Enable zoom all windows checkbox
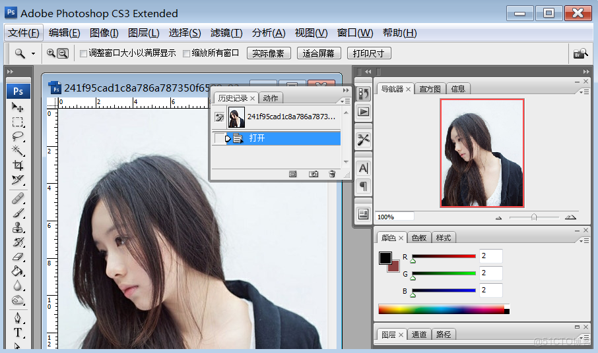The height and width of the screenshot is (353, 598). pos(186,53)
